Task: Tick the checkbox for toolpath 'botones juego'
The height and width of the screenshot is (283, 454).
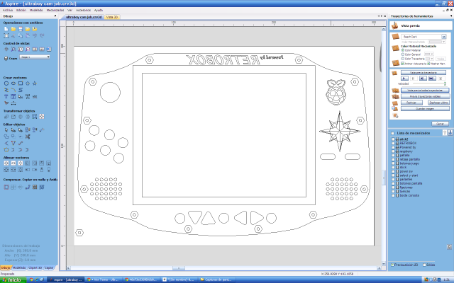Action: click(393, 163)
